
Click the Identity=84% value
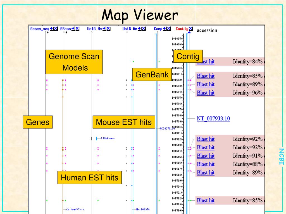248,62
